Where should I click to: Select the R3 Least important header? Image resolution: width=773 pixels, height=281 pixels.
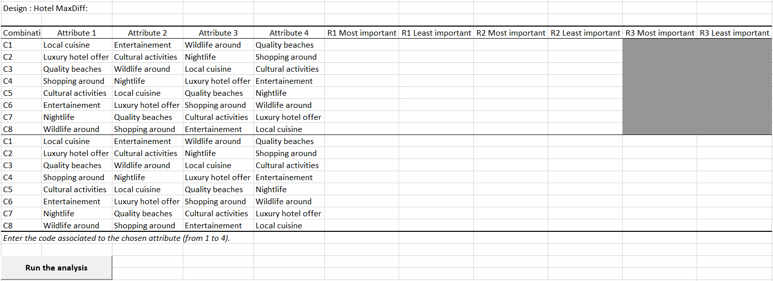tap(734, 33)
